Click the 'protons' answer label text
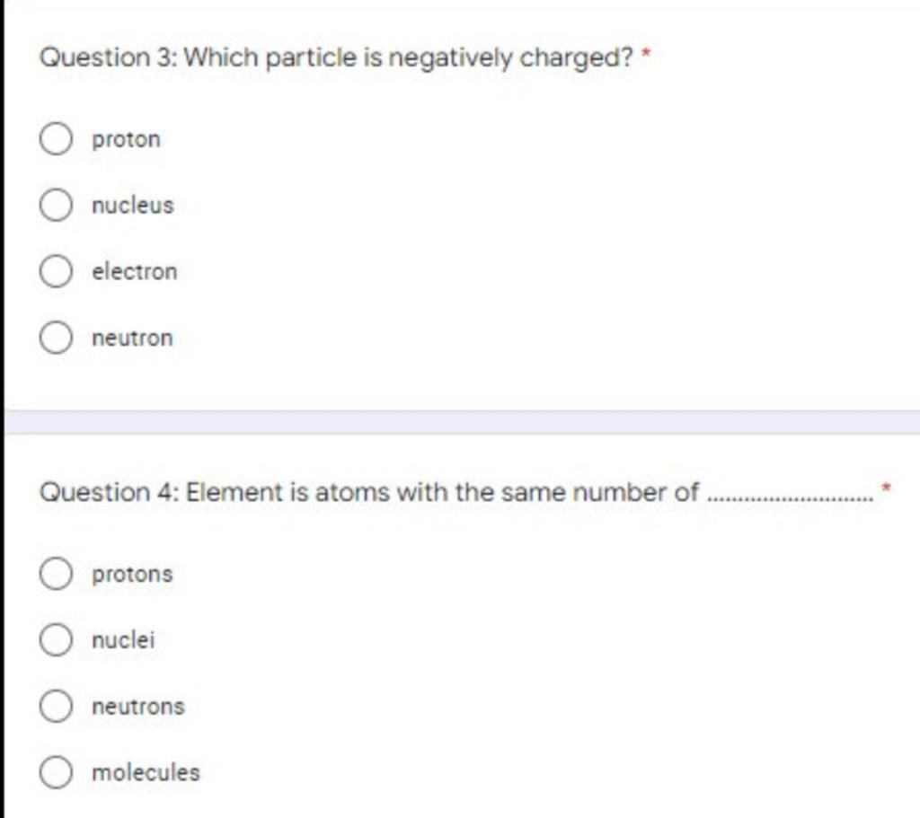 [133, 575]
